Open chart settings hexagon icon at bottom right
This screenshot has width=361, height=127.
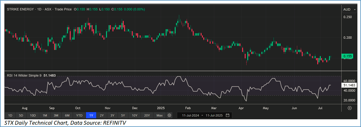pyautogui.click(x=350, y=108)
